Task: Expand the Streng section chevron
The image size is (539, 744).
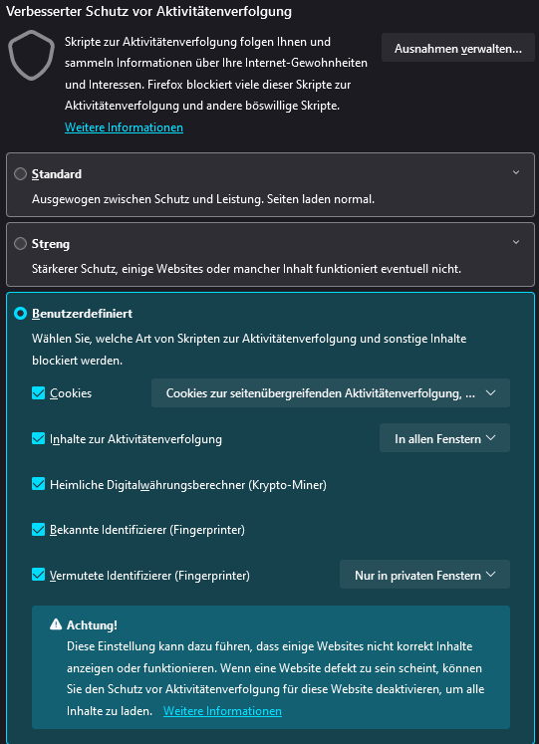Action: coord(516,242)
